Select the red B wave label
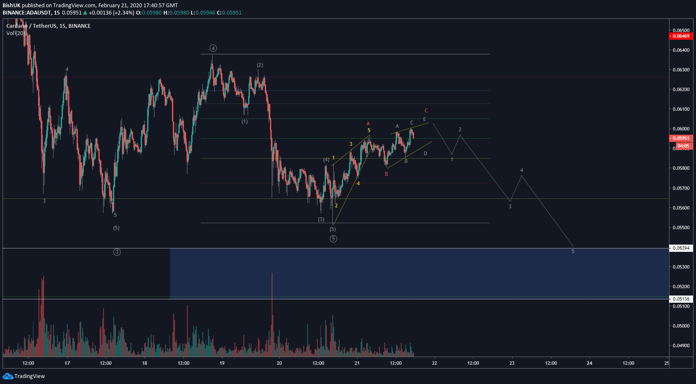This screenshot has width=696, height=384. [x=386, y=174]
